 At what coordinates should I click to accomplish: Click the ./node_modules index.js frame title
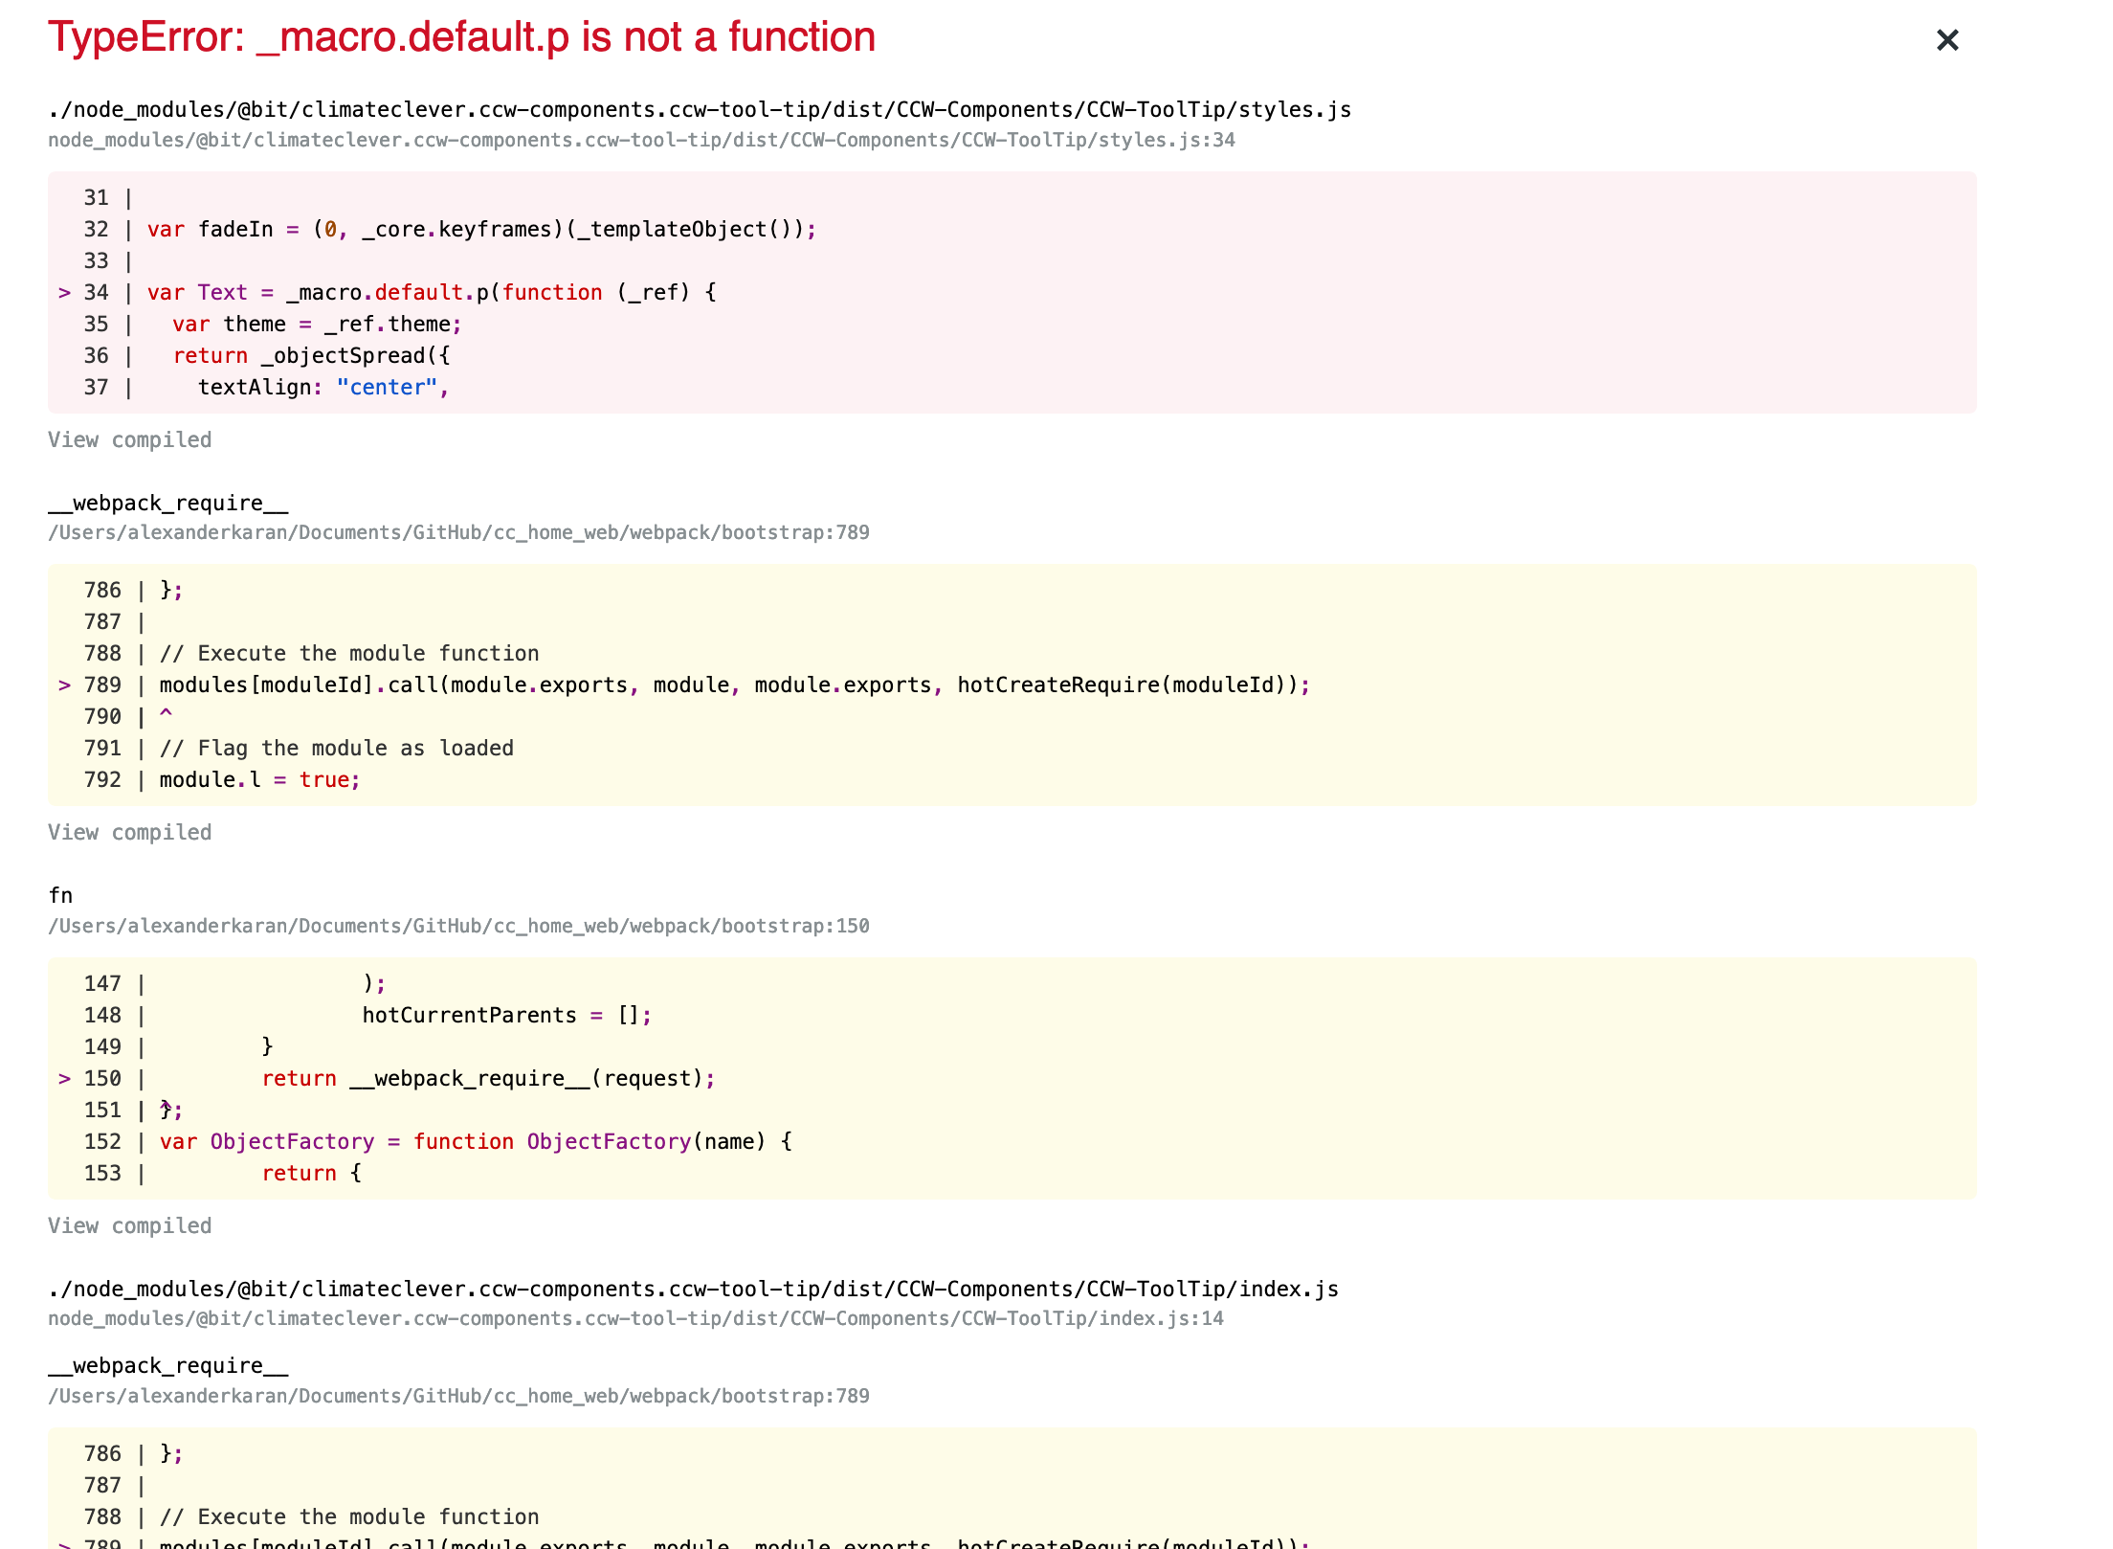click(x=693, y=1289)
